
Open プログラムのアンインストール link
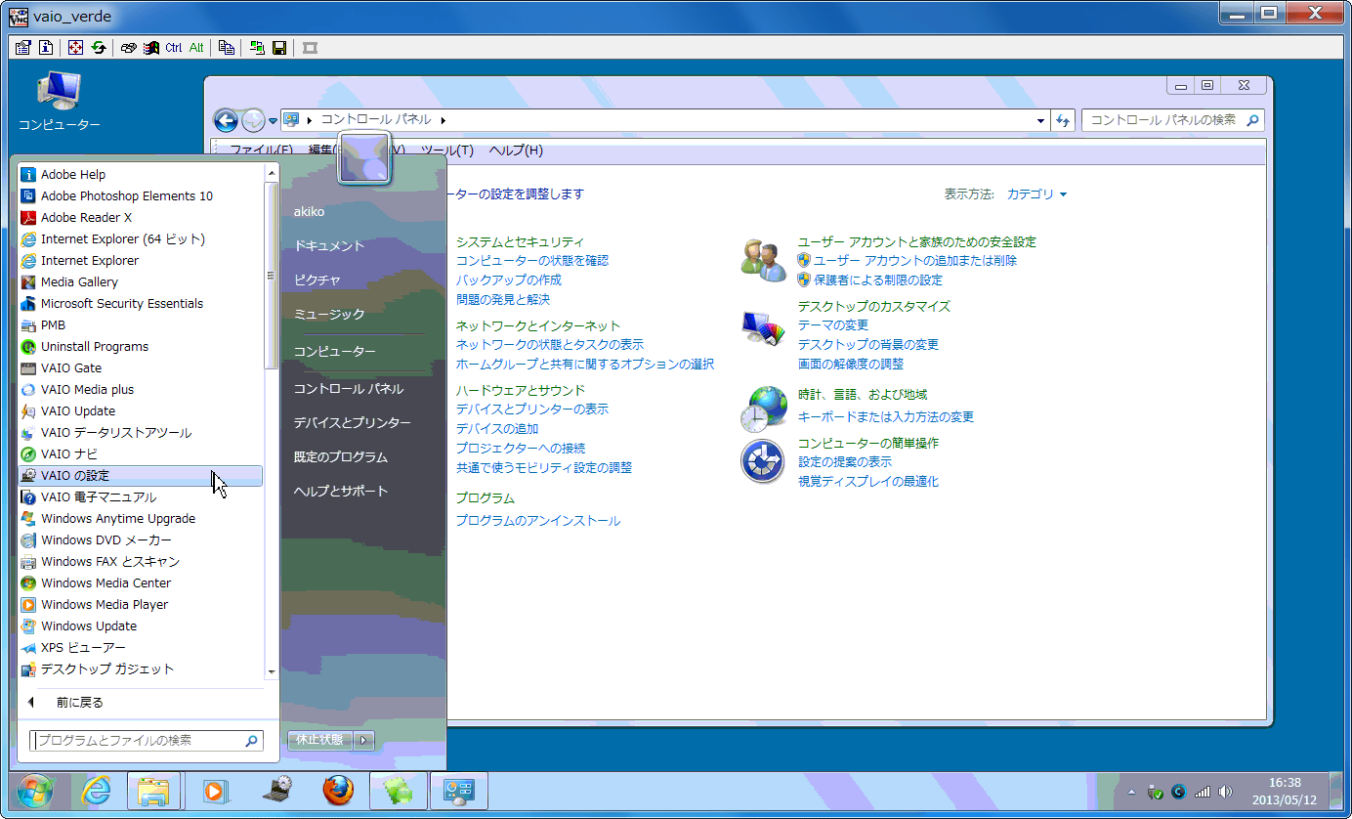(538, 521)
